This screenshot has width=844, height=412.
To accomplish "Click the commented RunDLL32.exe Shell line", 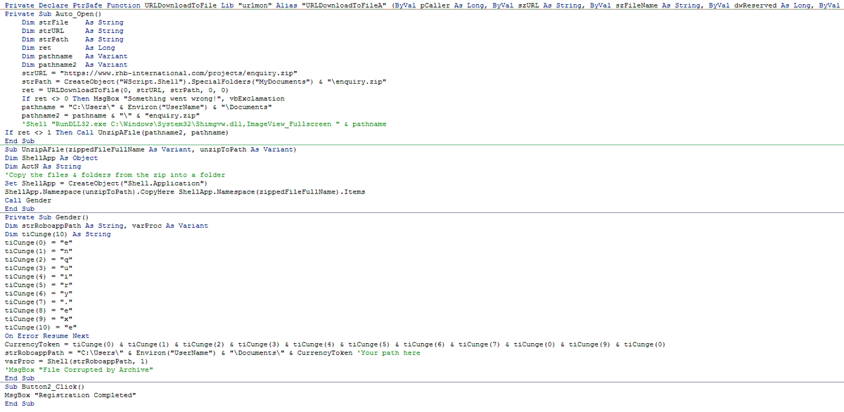I will pyautogui.click(x=204, y=124).
